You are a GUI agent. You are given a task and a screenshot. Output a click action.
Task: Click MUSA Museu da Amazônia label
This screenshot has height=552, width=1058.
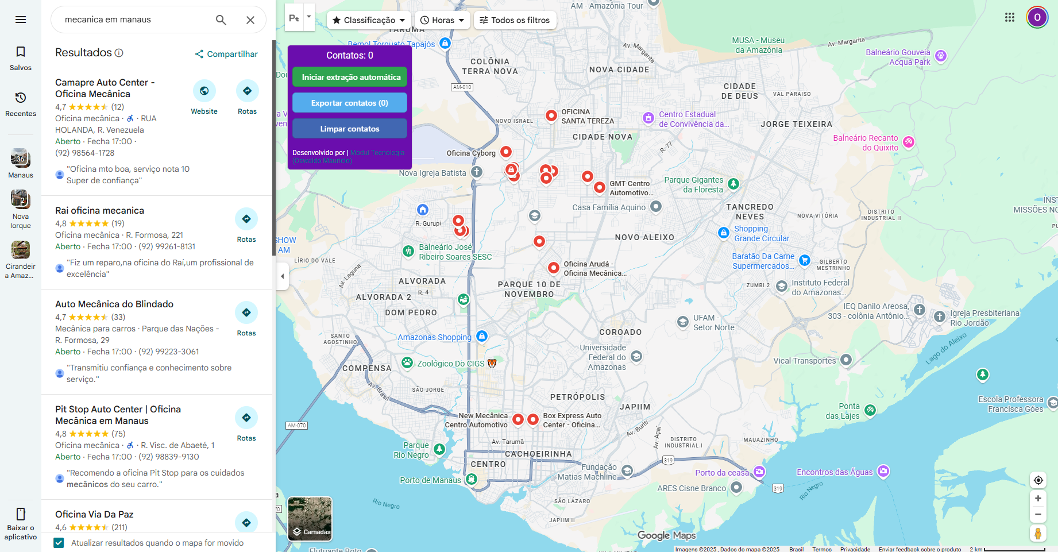[x=758, y=45]
